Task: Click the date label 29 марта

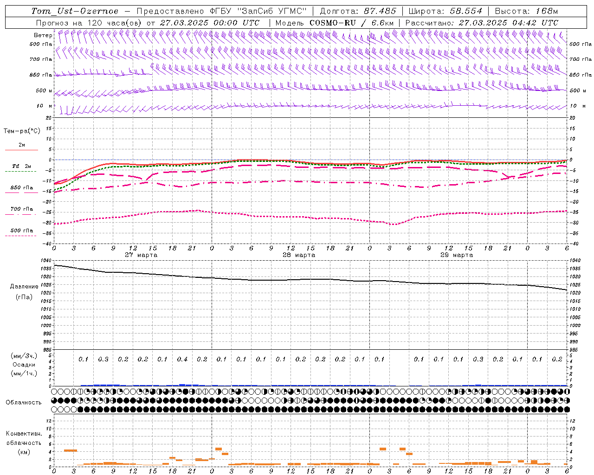Action: point(457,255)
